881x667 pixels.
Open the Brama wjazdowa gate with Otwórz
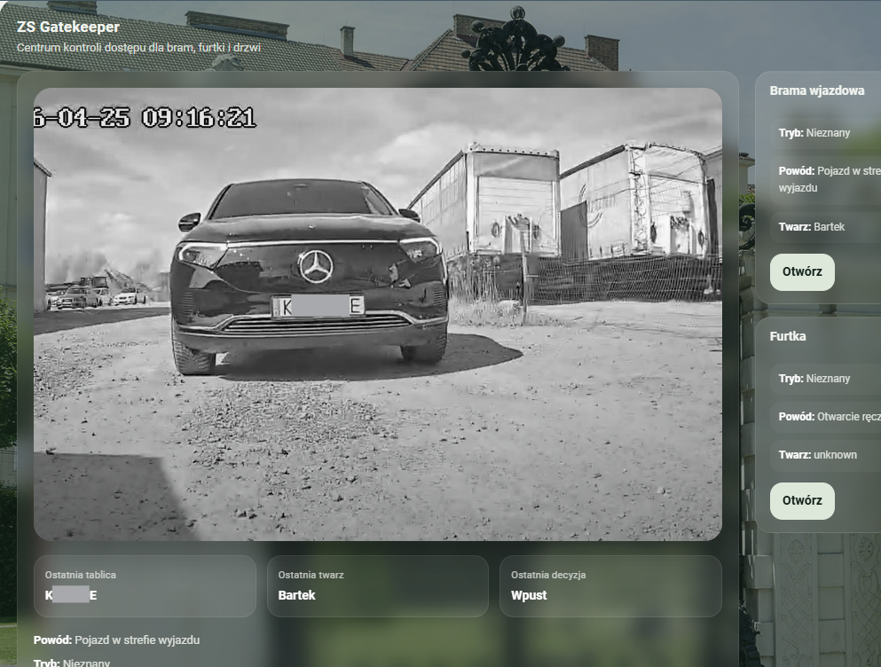[802, 272]
